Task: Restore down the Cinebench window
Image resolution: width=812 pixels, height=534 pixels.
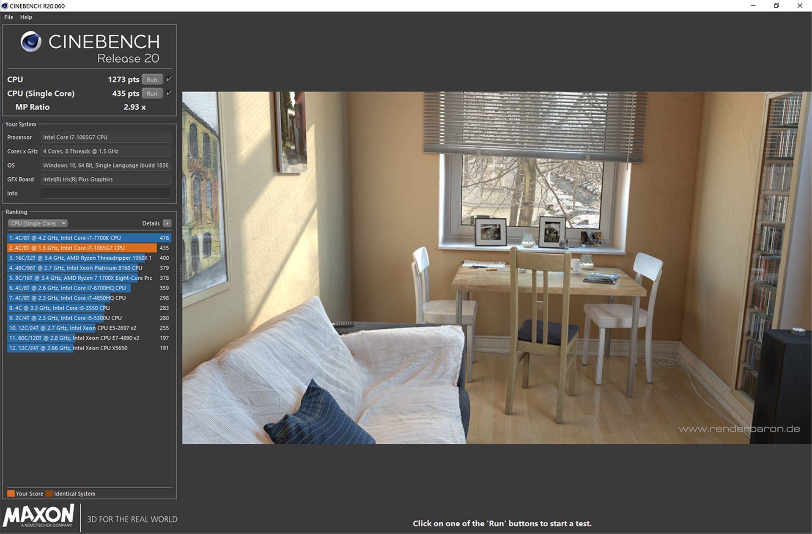Action: point(776,6)
